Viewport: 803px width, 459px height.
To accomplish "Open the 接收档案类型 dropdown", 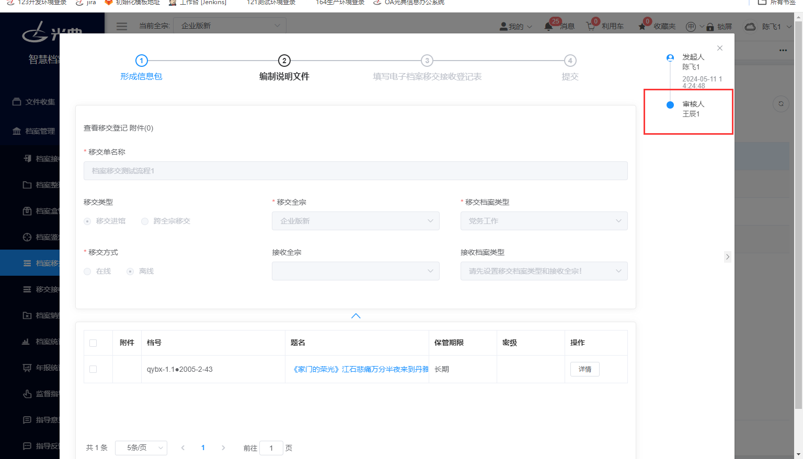I will click(x=544, y=271).
